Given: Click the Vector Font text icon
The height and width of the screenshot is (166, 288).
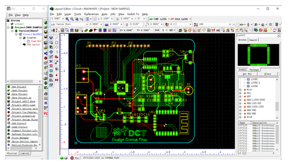Looking at the screenshot, I should [x=53, y=24].
